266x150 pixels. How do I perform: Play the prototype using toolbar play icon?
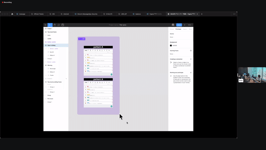185,25
